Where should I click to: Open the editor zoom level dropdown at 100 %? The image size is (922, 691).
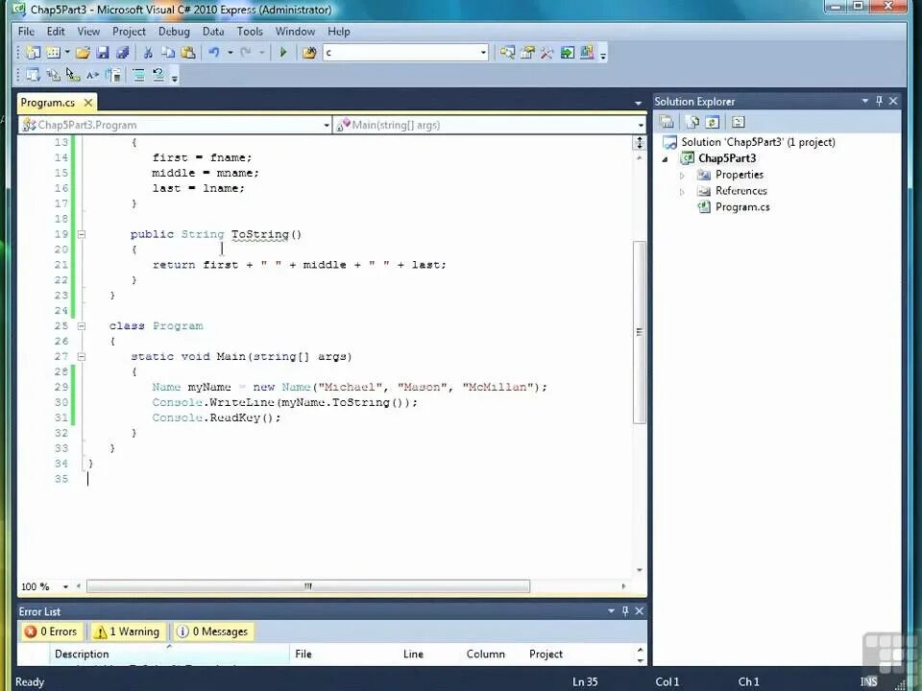65,586
